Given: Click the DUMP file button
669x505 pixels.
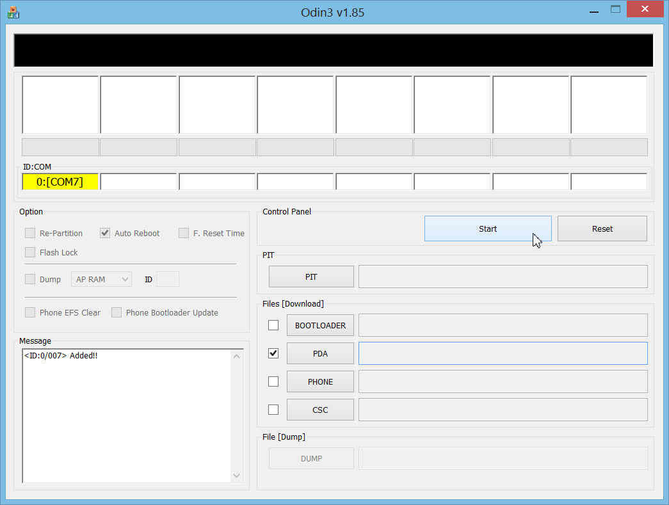Looking at the screenshot, I should point(311,458).
